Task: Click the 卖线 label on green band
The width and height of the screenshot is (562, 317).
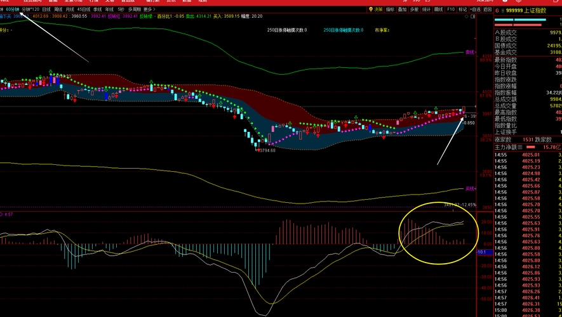Action: pyautogui.click(x=469, y=52)
